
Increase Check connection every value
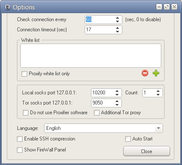point(117,18)
